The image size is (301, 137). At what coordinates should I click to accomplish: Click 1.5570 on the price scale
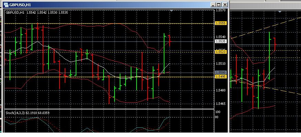(x=220, y=11)
